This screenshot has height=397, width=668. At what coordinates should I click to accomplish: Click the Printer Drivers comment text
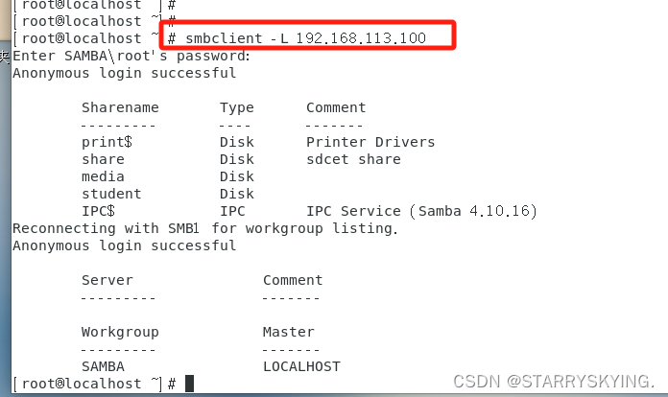coord(370,142)
